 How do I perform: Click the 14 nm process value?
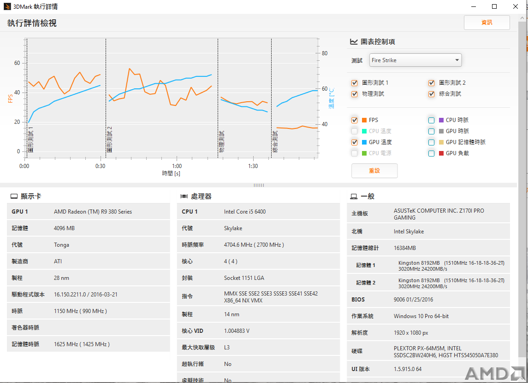coord(231,314)
